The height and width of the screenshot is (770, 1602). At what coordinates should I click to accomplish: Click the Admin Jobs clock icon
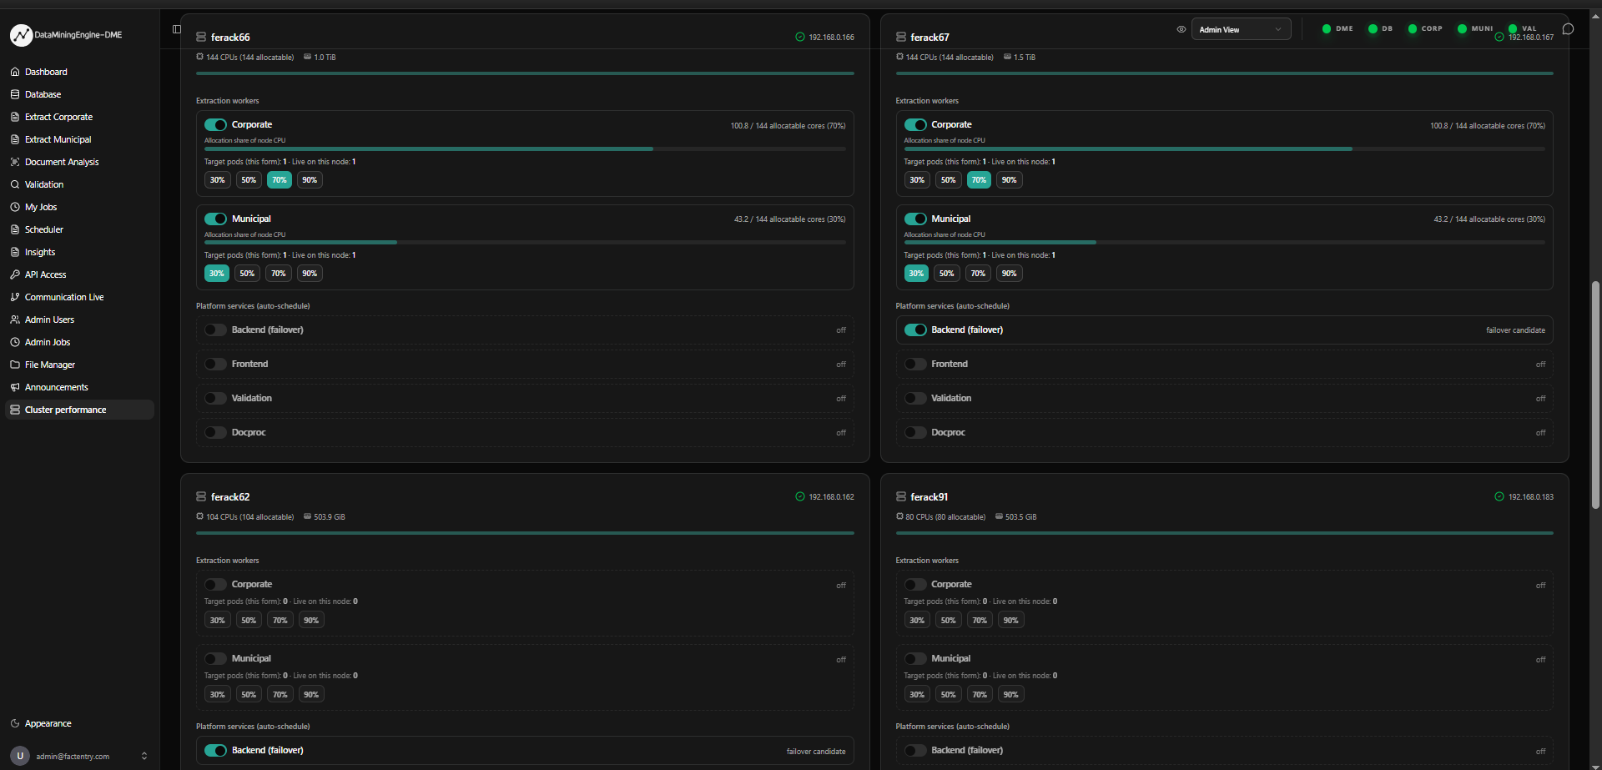(15, 342)
